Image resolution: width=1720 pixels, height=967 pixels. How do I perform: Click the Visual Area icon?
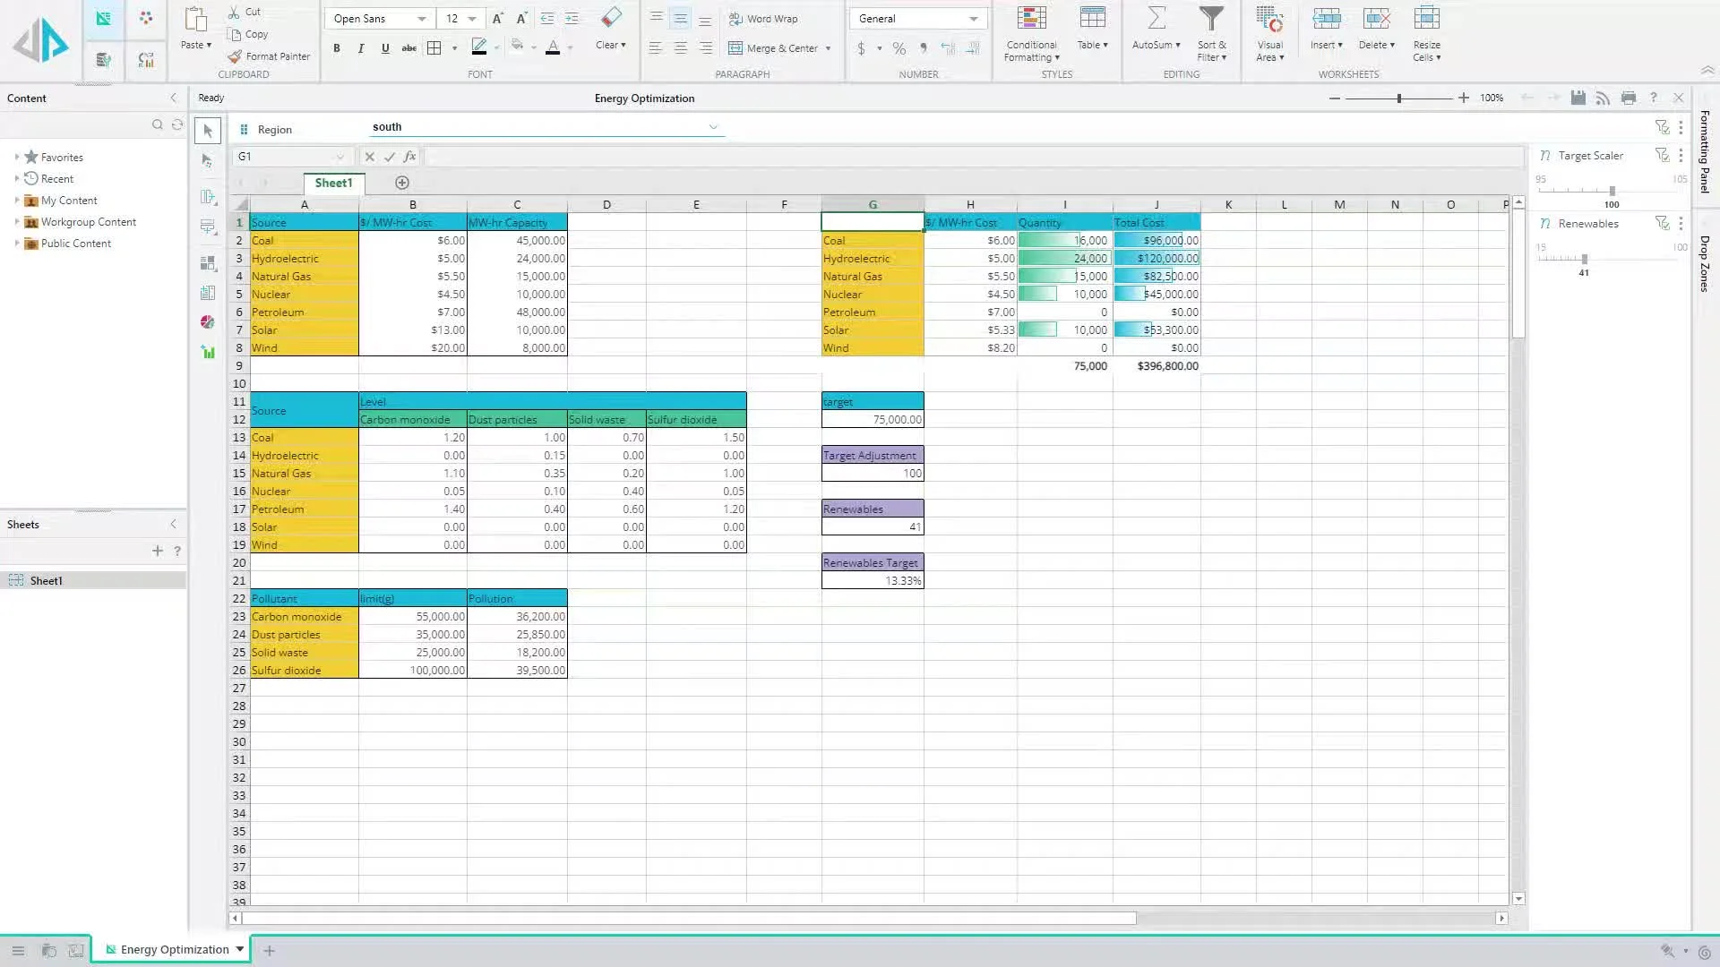click(x=1269, y=20)
